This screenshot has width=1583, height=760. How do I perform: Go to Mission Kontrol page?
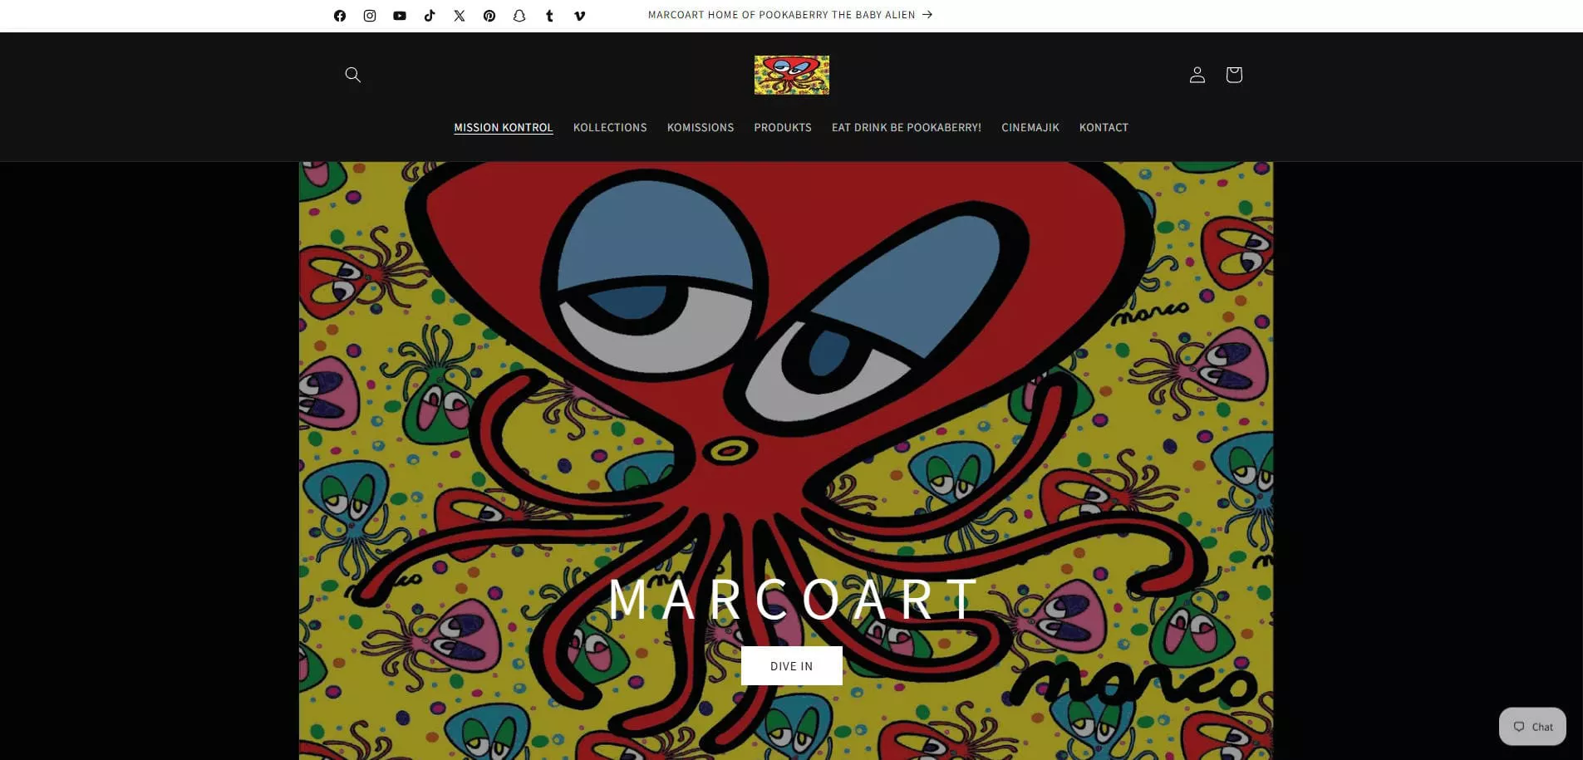pyautogui.click(x=504, y=128)
